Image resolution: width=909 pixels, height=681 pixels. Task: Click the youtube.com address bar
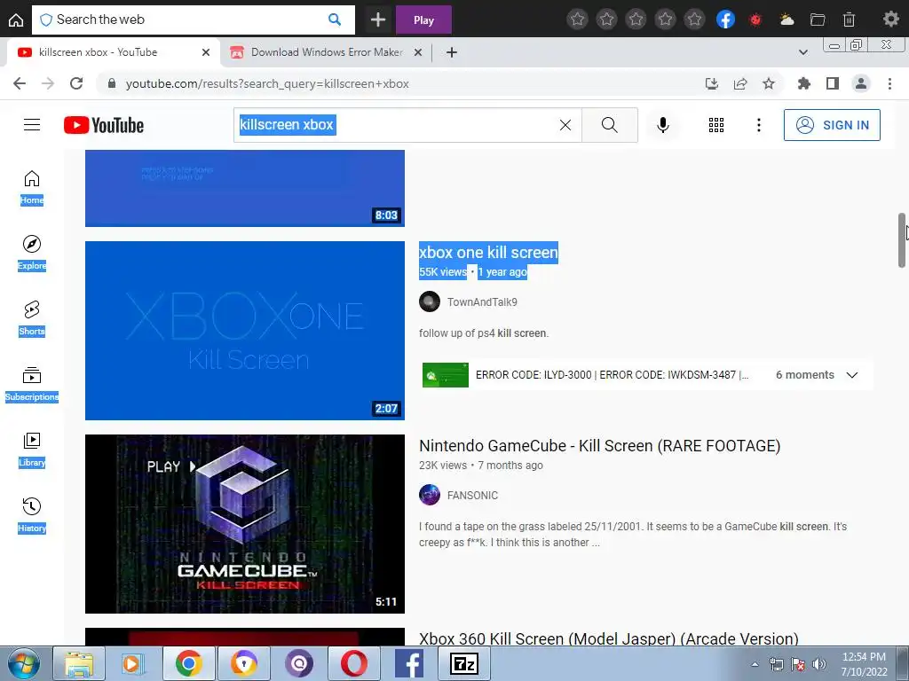(400, 83)
